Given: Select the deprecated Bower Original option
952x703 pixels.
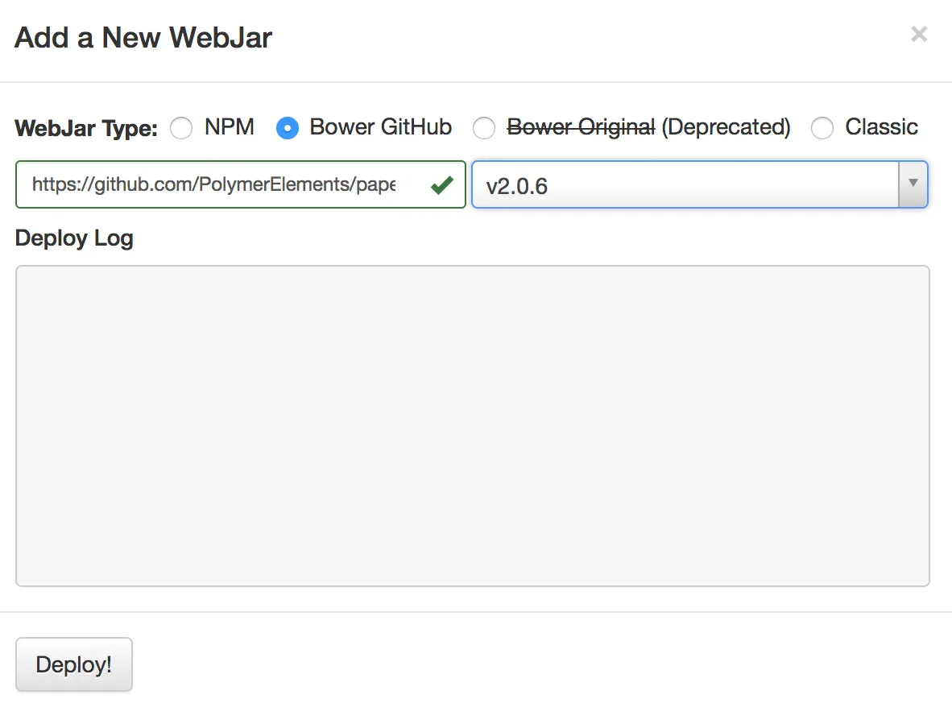Looking at the screenshot, I should coord(484,127).
